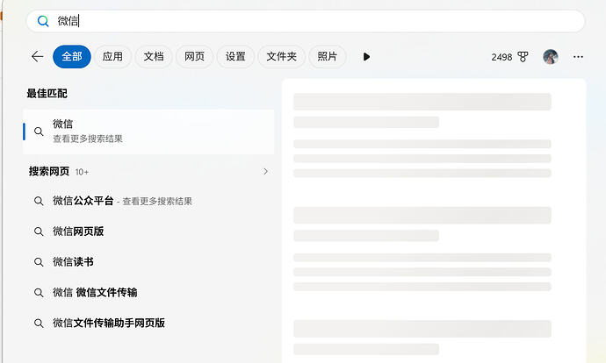Open the best match 微信 result

pyautogui.click(x=148, y=132)
